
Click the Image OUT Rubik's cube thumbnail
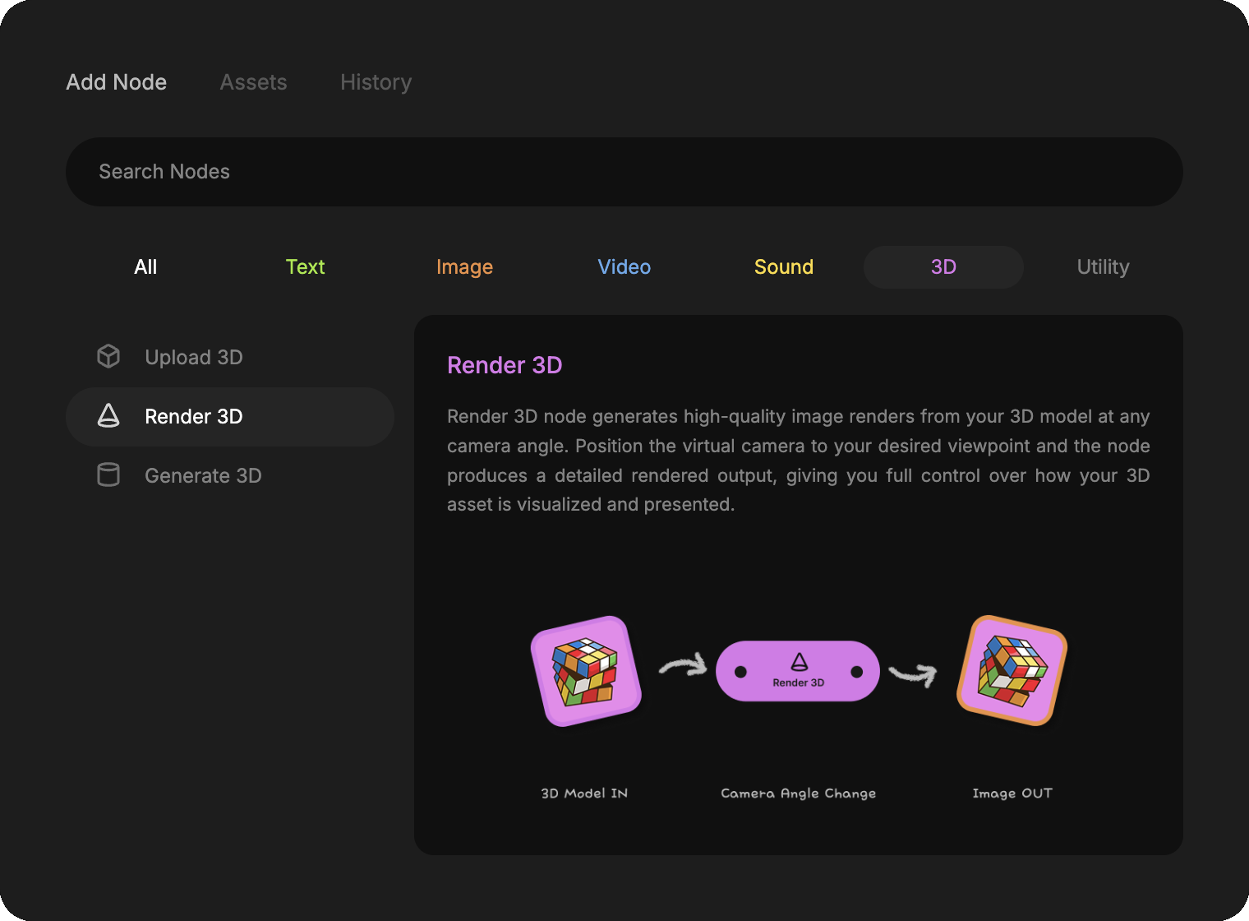[x=1012, y=671]
